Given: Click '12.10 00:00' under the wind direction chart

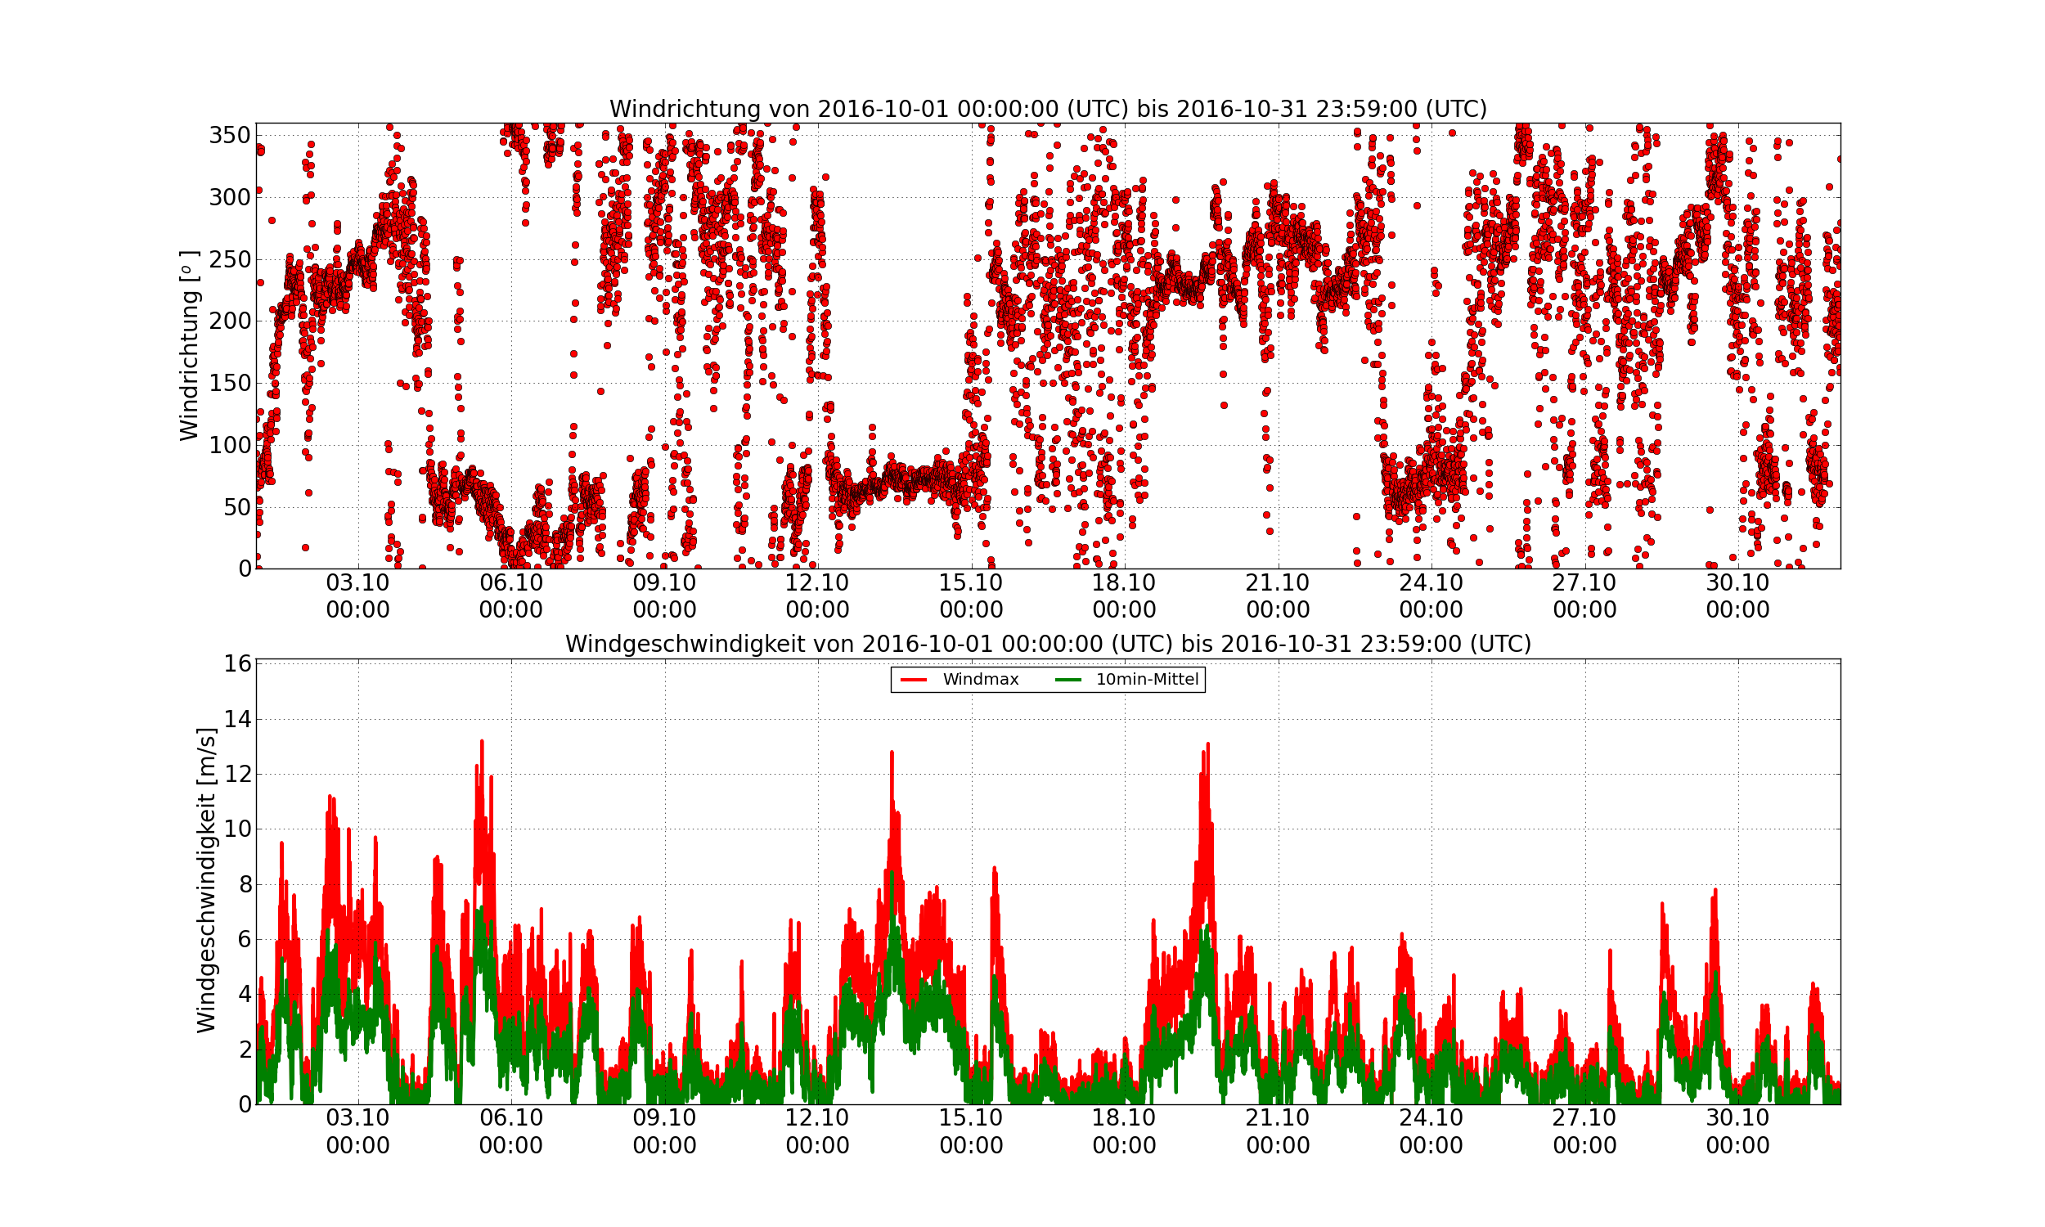Looking at the screenshot, I should point(817,596).
